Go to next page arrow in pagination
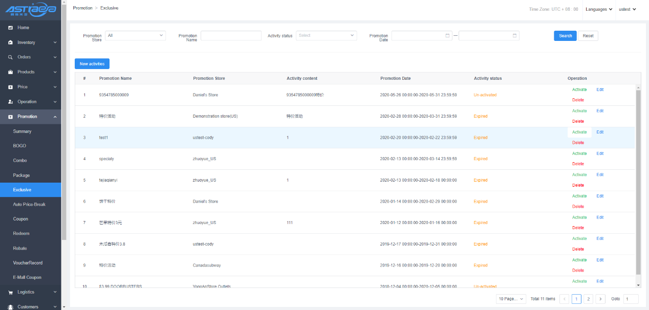Image resolution: width=649 pixels, height=310 pixels. (x=600, y=299)
